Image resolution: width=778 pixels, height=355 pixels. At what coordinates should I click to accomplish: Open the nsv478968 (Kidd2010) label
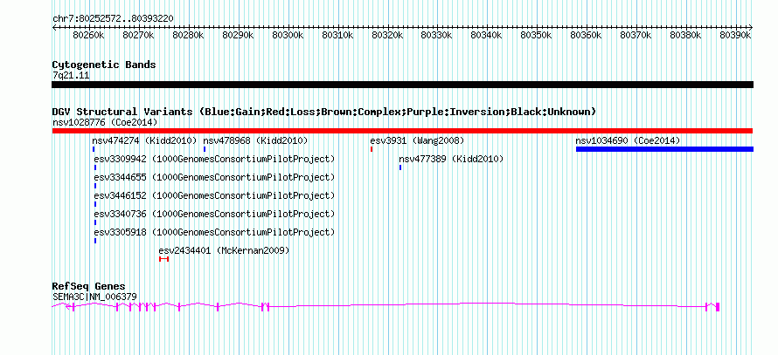click(255, 140)
